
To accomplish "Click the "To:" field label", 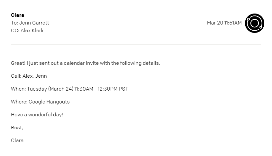I will (14, 23).
